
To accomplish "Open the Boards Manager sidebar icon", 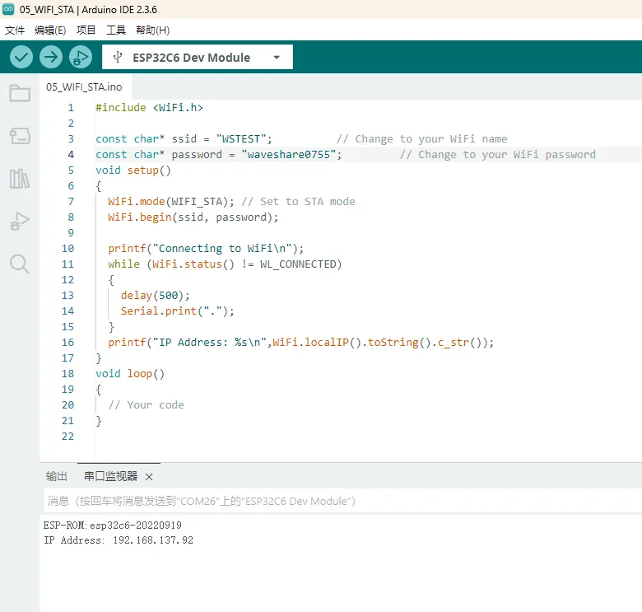I will [20, 136].
